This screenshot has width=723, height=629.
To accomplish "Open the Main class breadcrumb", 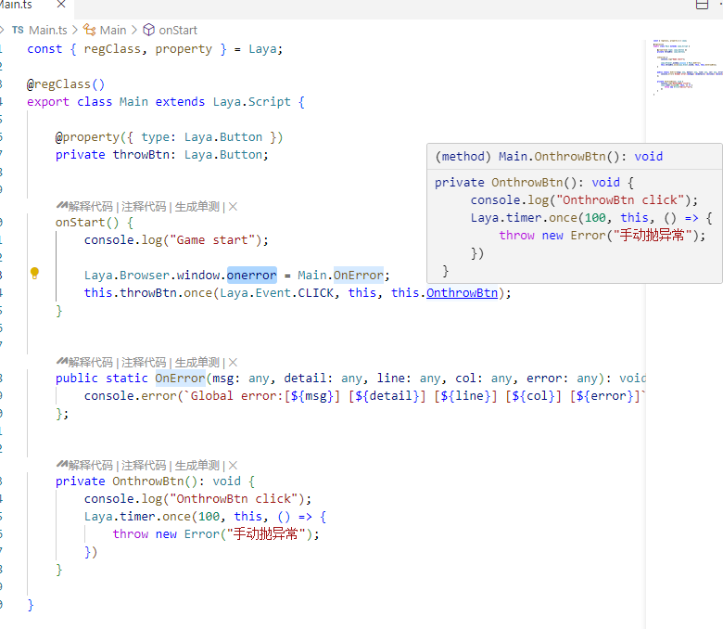I will [x=112, y=30].
